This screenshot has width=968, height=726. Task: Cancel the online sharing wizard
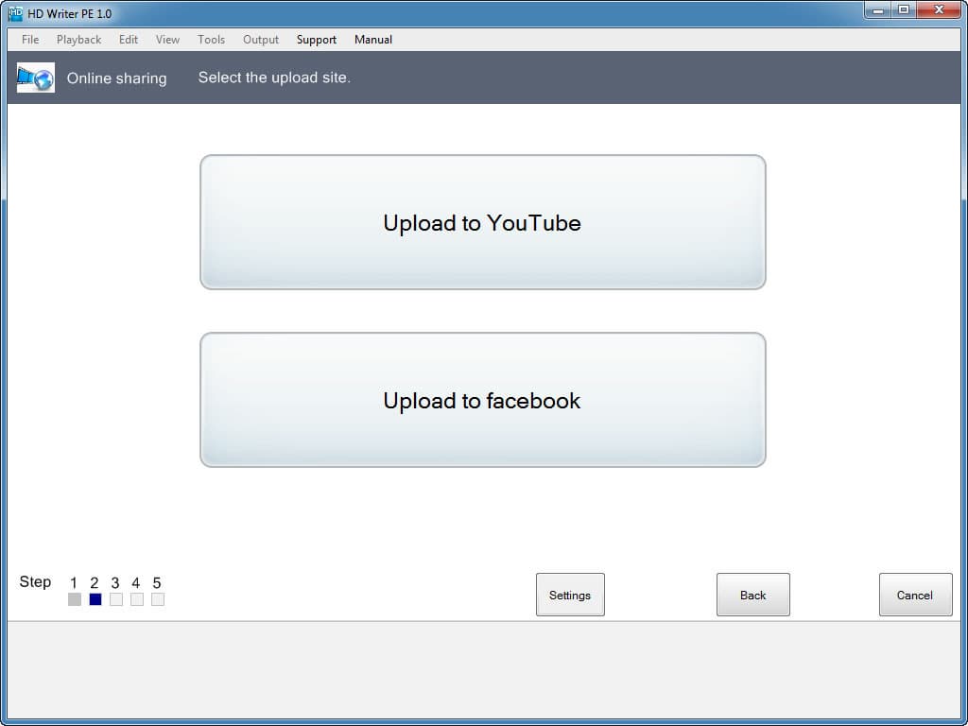point(915,595)
